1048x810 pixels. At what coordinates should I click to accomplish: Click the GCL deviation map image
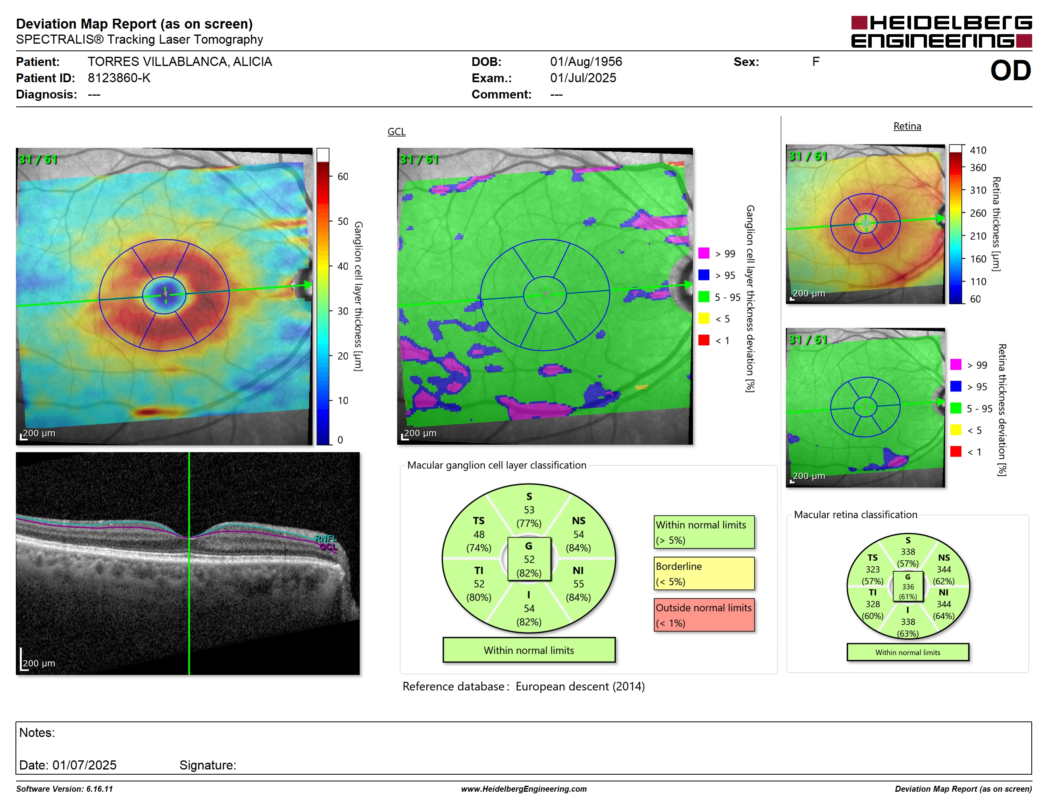(x=545, y=296)
